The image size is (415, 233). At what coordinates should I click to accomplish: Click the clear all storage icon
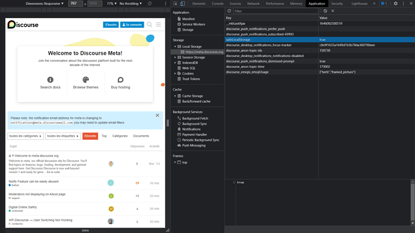[x=325, y=11]
